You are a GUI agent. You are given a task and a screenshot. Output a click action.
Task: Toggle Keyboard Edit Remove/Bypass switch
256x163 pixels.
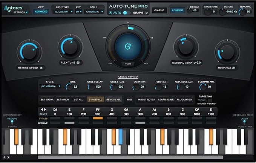tap(12, 122)
